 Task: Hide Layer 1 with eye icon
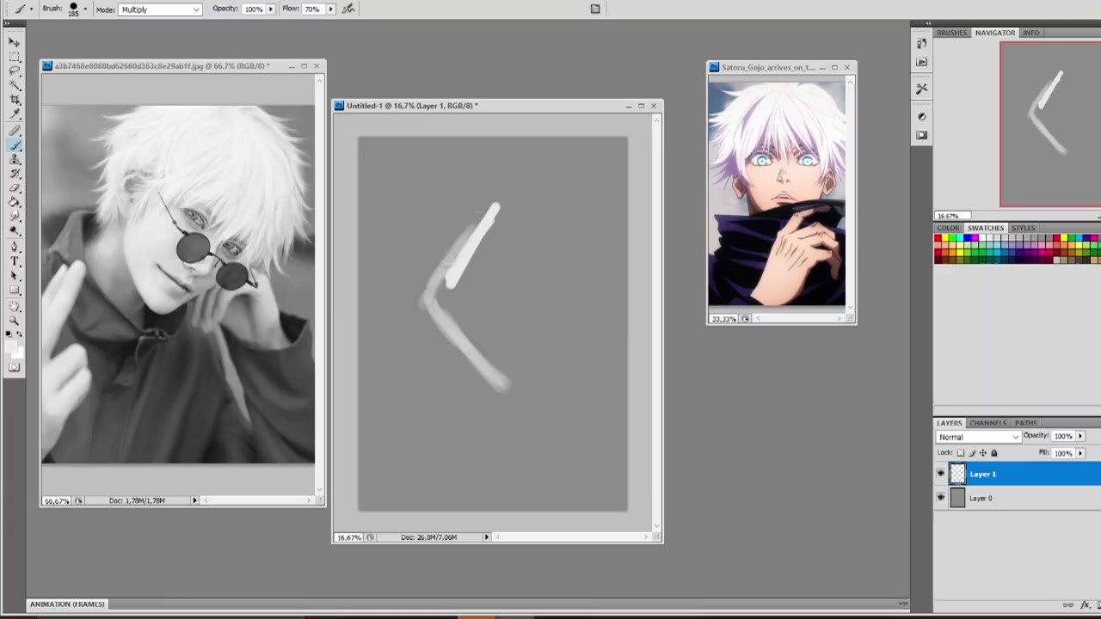pyautogui.click(x=940, y=474)
